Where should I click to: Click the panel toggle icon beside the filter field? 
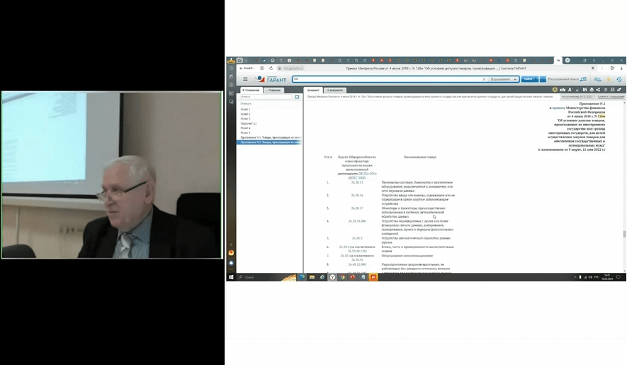(x=296, y=96)
